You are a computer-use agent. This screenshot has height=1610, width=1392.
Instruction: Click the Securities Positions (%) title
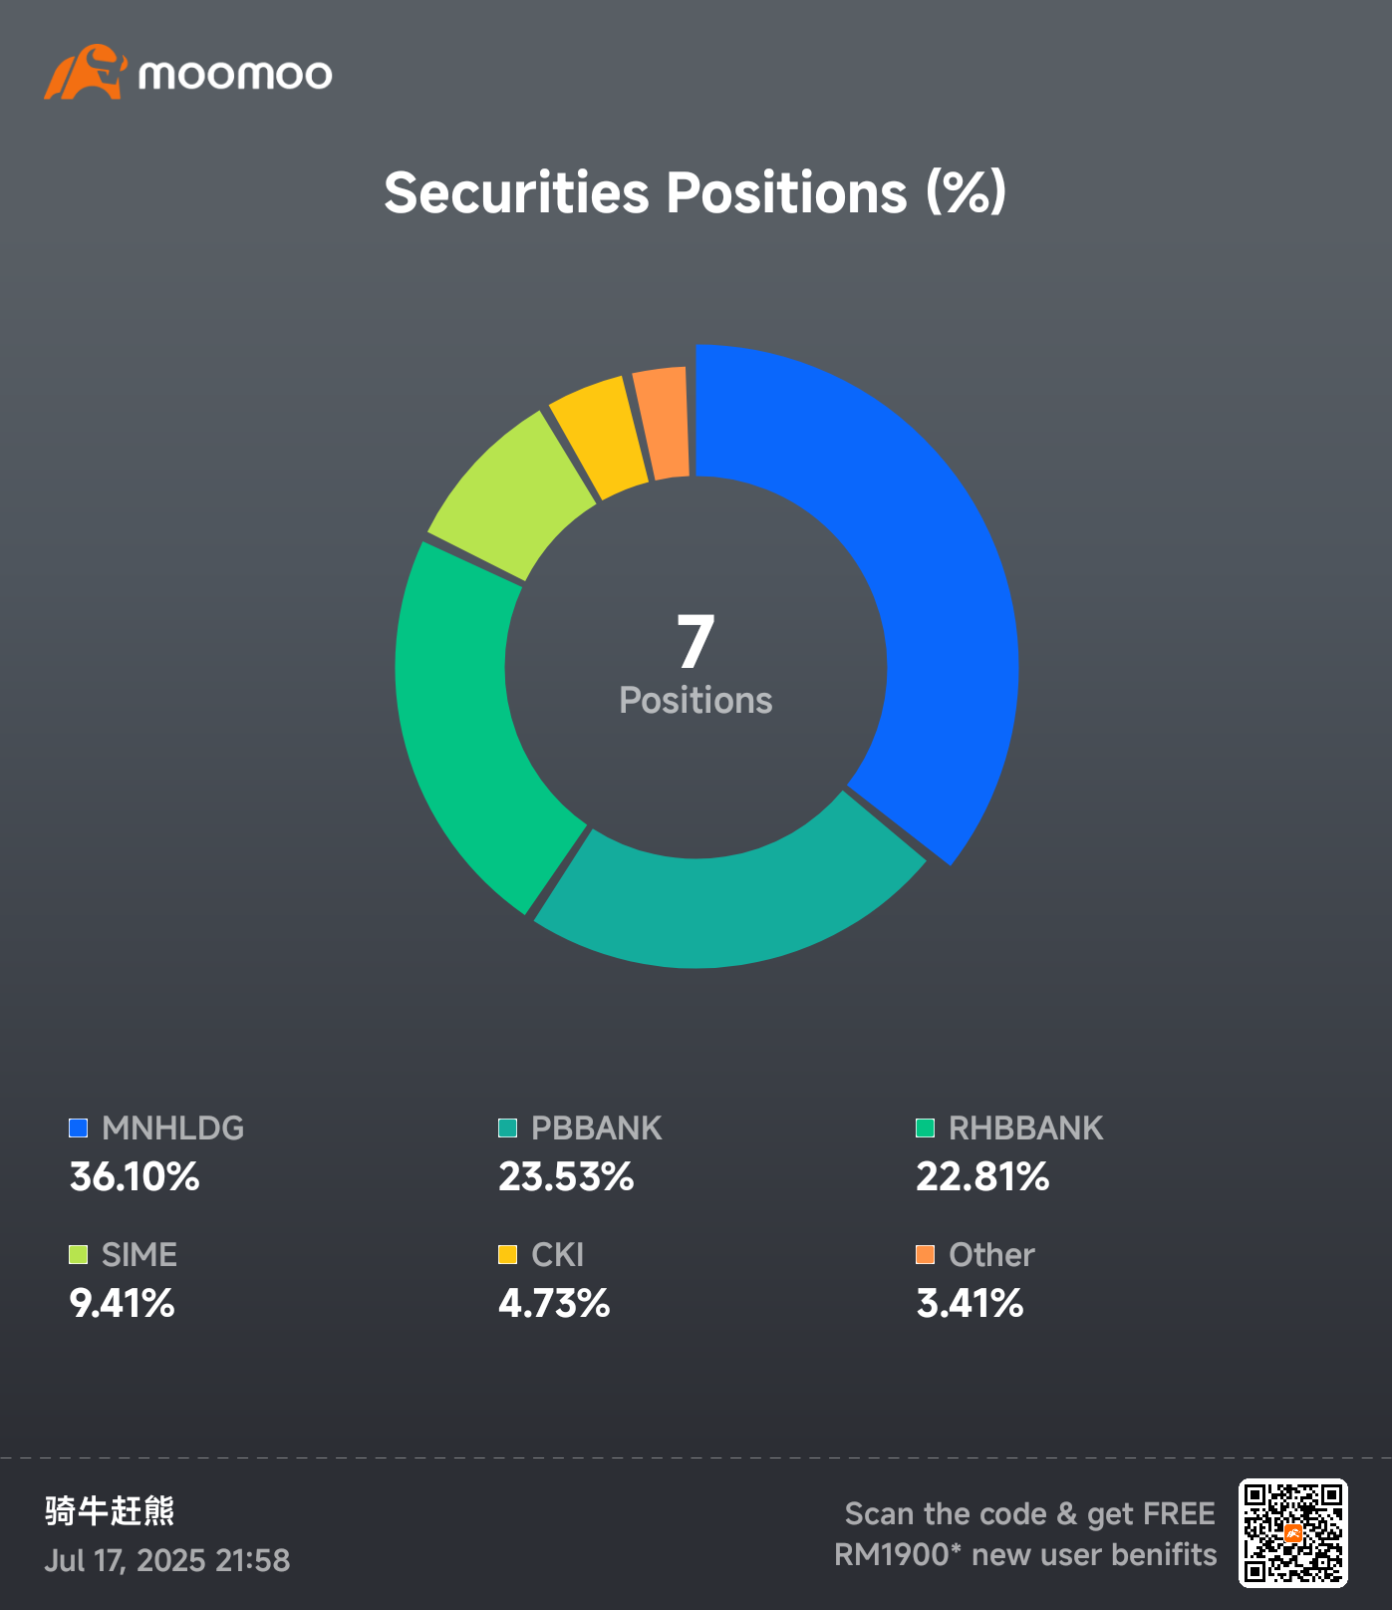click(696, 192)
